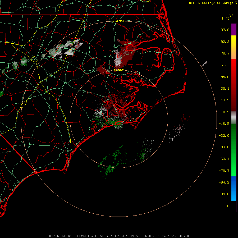Pick the purple segment of the color bar

[x=234, y=29]
